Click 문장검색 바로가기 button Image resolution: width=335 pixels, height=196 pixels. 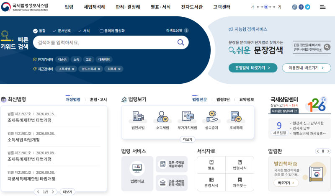click(x=253, y=68)
